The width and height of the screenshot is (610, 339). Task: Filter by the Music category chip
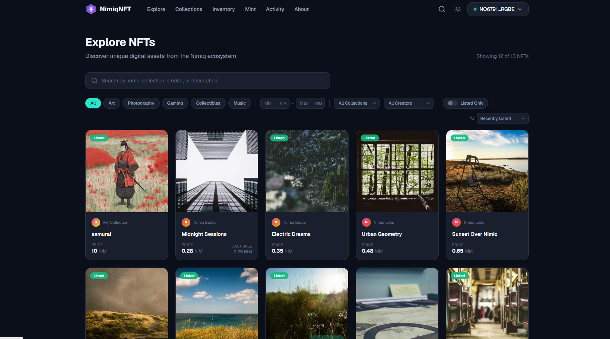coord(240,103)
